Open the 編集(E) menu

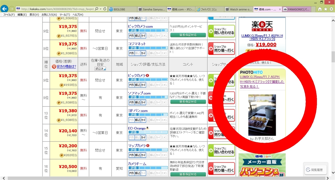pyautogui.click(x=22, y=15)
